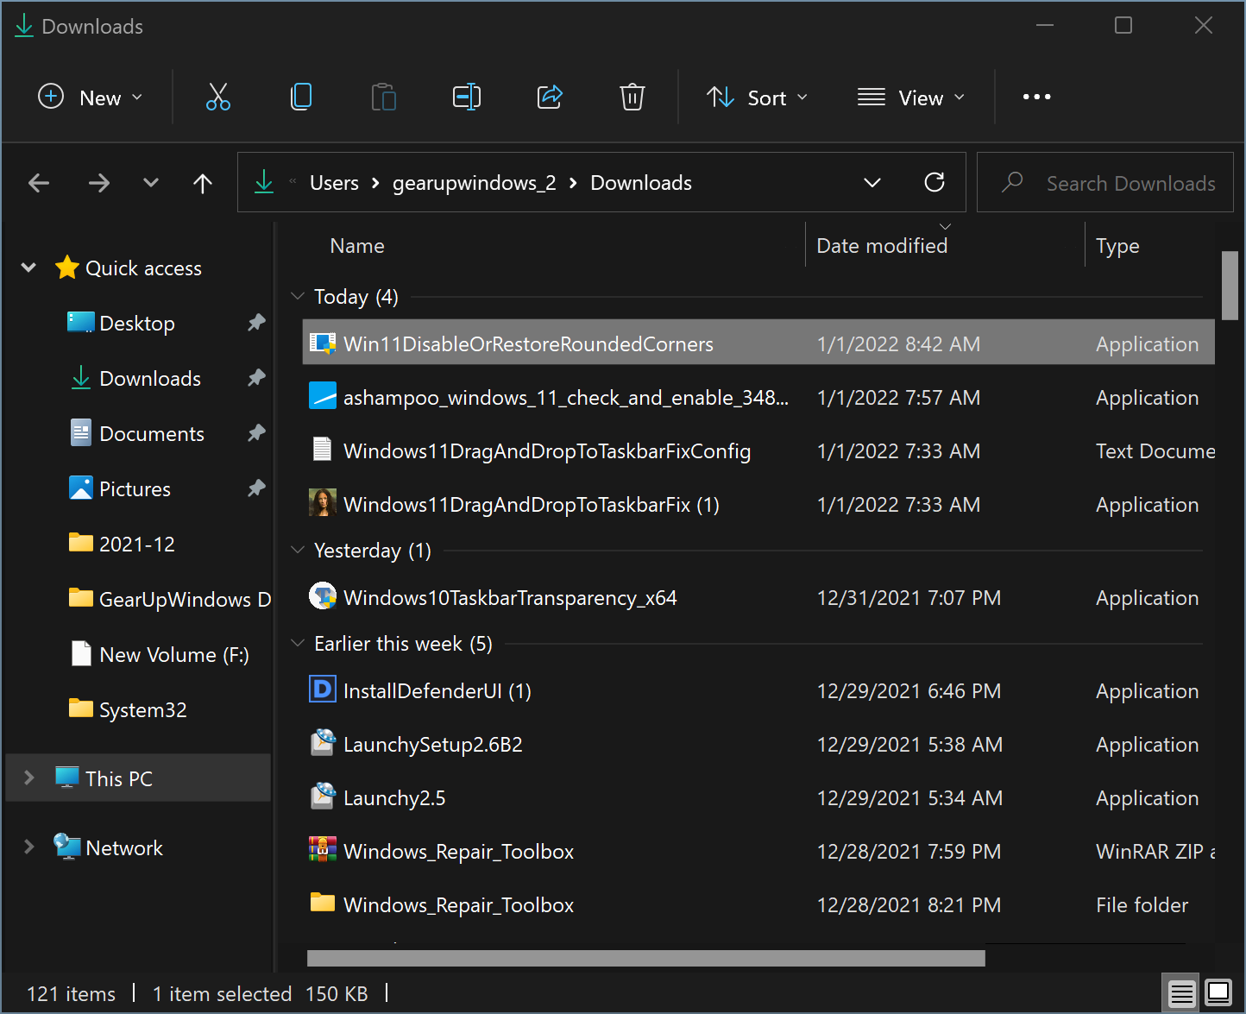Click the Cut scissors icon

(x=218, y=97)
